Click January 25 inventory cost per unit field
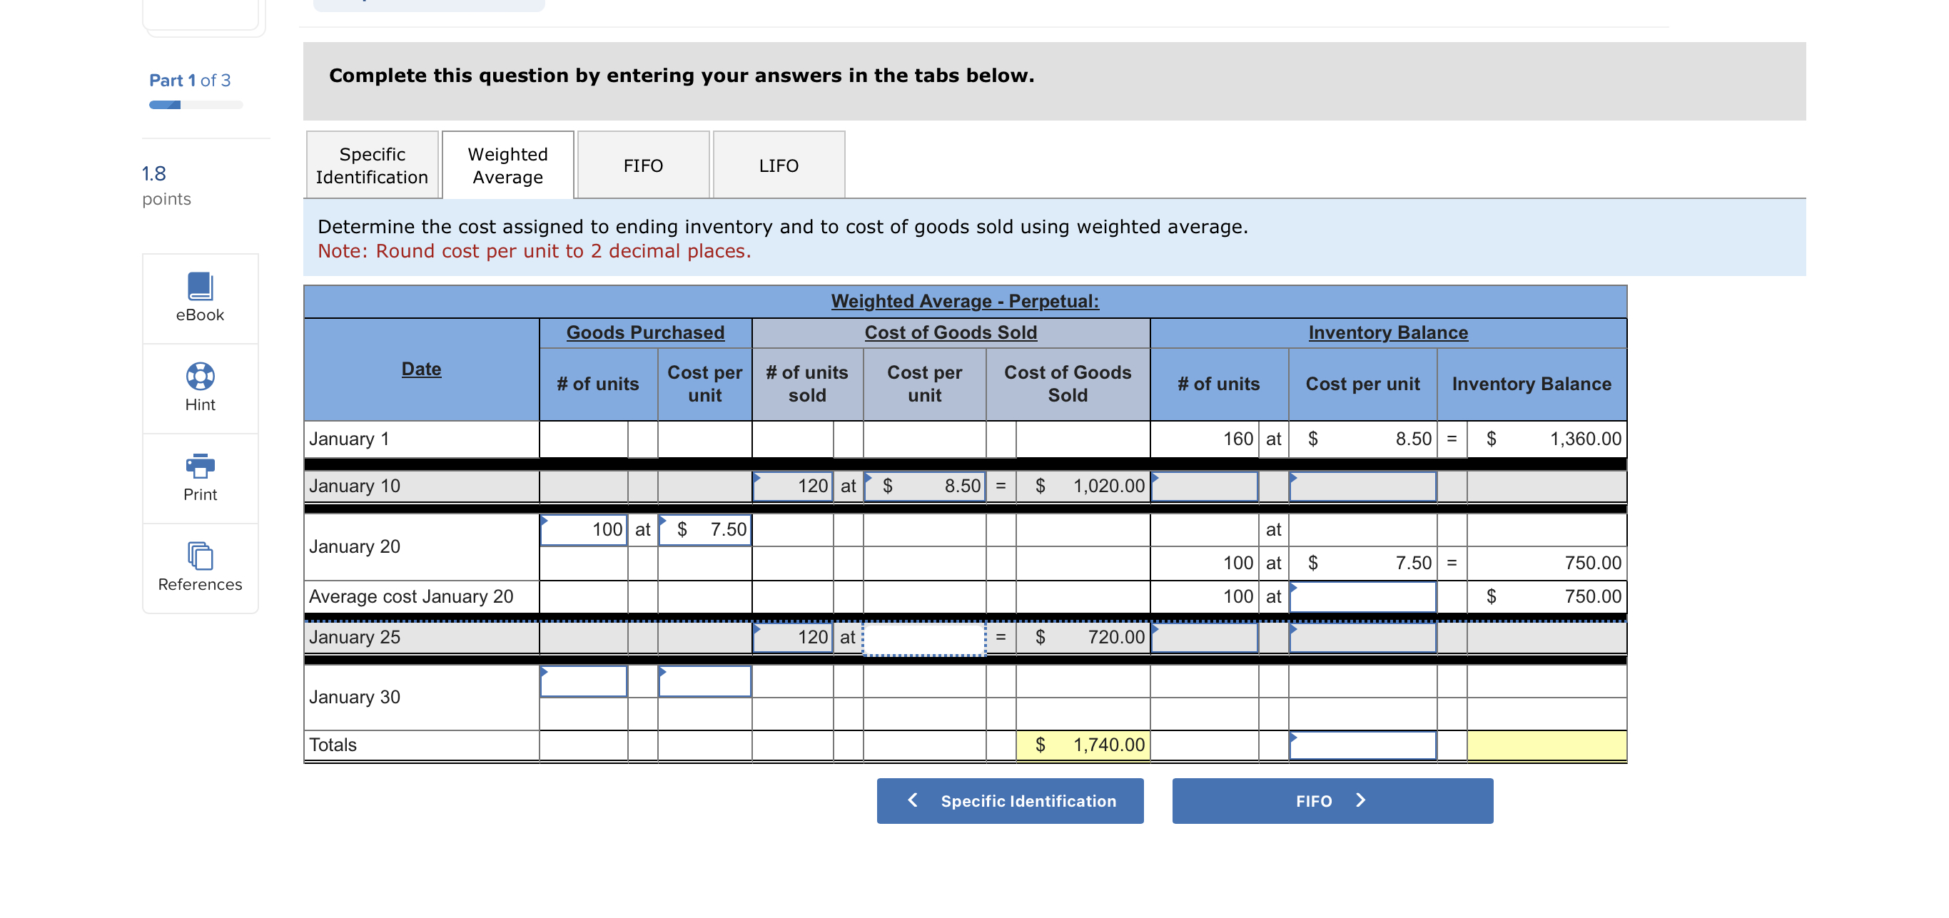 tap(1362, 638)
